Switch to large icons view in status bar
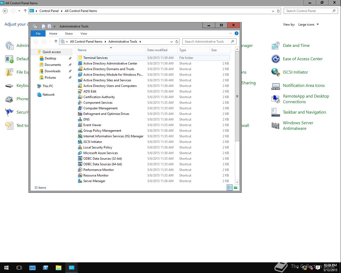This screenshot has height=273, width=341. click(236, 188)
